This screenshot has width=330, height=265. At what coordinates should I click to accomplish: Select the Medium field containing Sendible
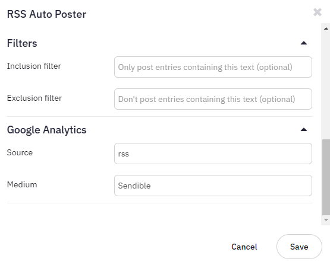point(213,186)
